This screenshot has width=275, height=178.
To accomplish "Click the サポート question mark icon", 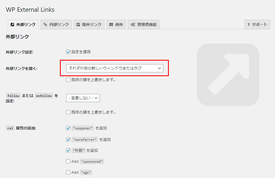I will point(248,25).
